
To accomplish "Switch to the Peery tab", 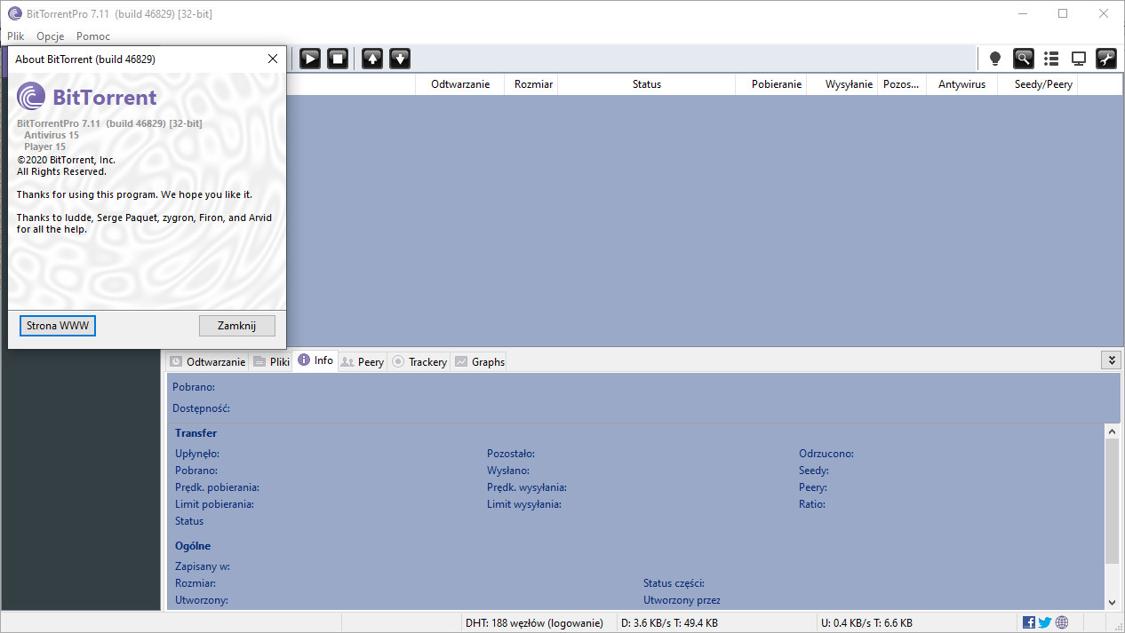I will click(363, 361).
